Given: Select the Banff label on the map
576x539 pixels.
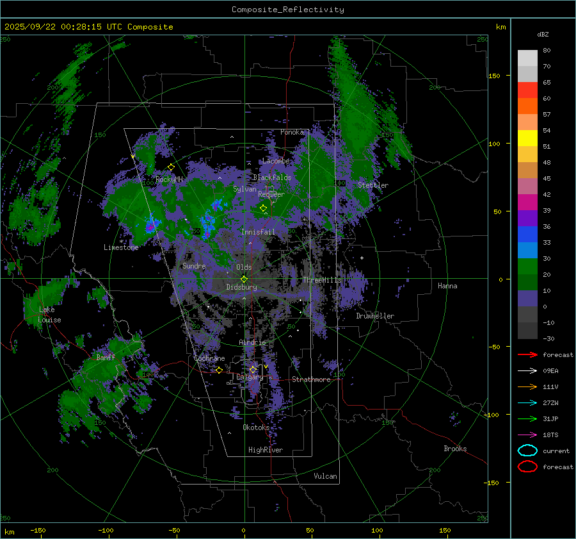Looking at the screenshot, I should [x=106, y=358].
